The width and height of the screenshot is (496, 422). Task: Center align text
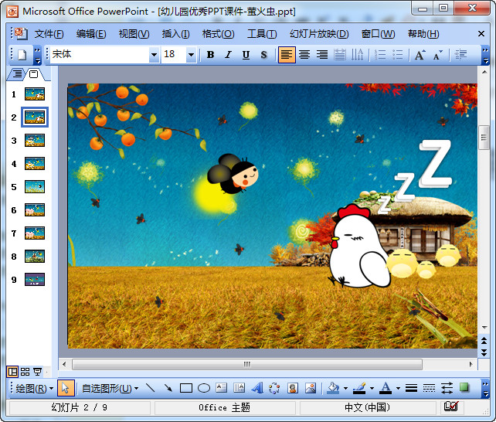click(x=304, y=55)
